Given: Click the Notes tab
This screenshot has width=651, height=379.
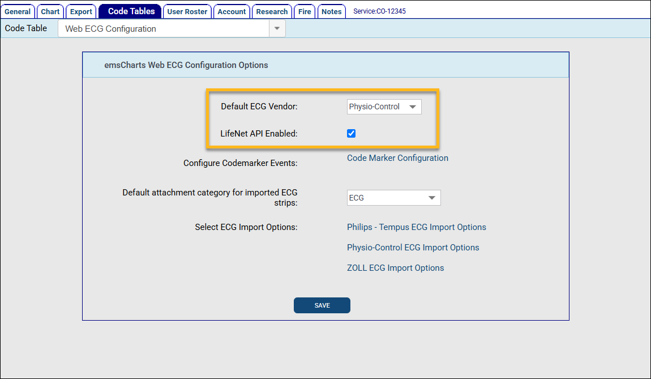Looking at the screenshot, I should point(331,11).
